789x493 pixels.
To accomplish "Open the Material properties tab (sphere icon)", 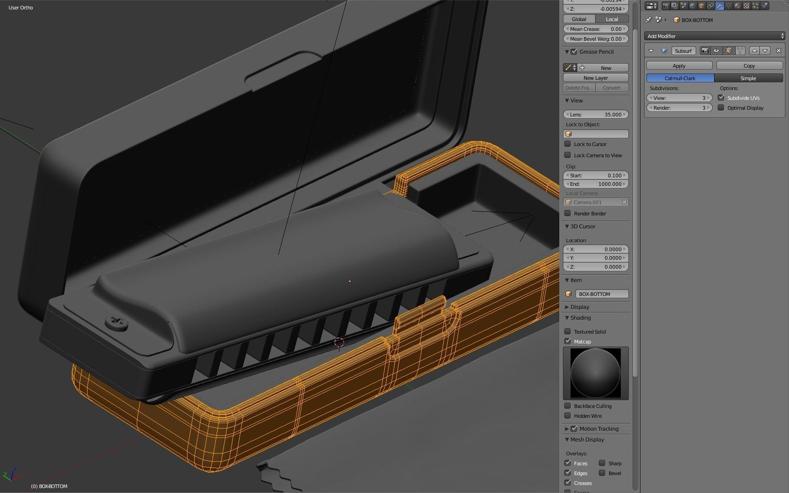I will coord(737,6).
